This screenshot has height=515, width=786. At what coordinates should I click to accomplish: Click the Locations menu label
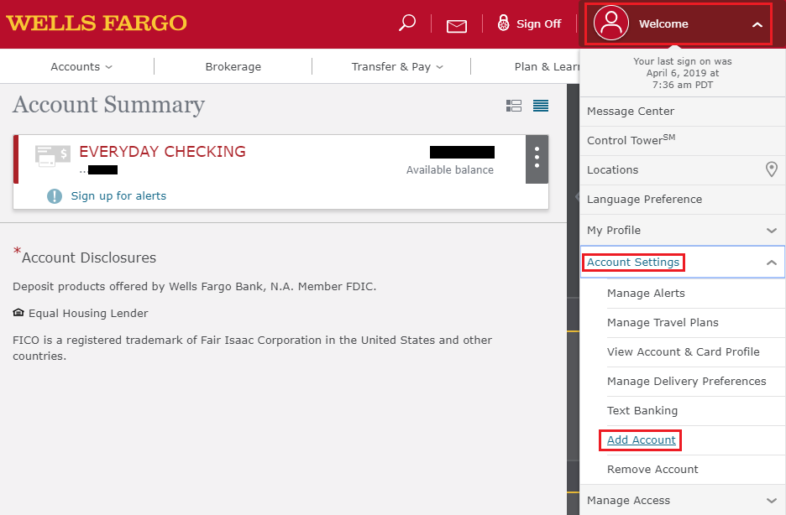pos(612,170)
